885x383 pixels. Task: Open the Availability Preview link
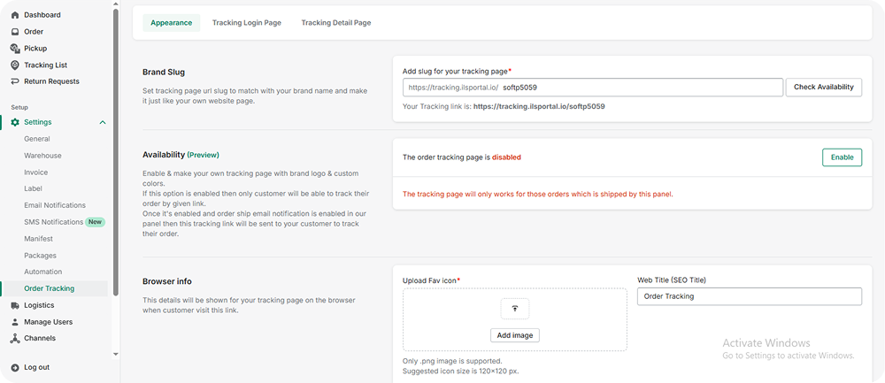click(x=203, y=155)
